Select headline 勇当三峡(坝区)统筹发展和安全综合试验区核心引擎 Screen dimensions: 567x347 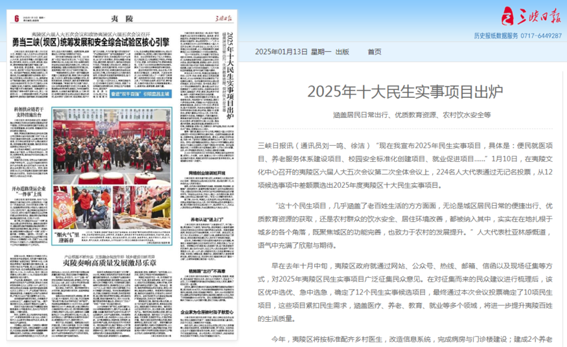click(90, 42)
